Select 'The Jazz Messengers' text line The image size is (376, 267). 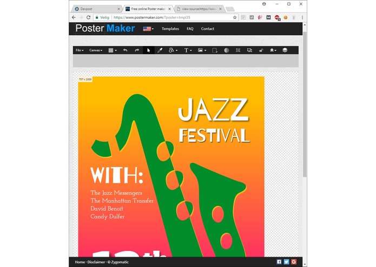tap(116, 193)
